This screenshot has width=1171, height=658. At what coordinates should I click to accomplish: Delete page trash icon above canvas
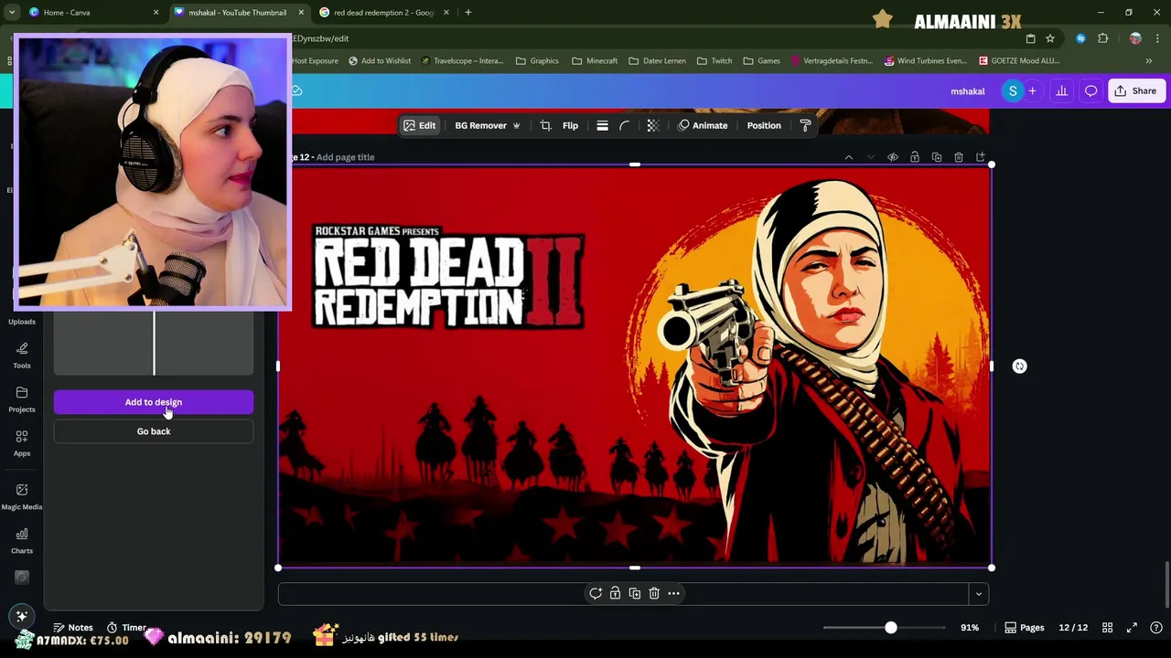tap(959, 157)
